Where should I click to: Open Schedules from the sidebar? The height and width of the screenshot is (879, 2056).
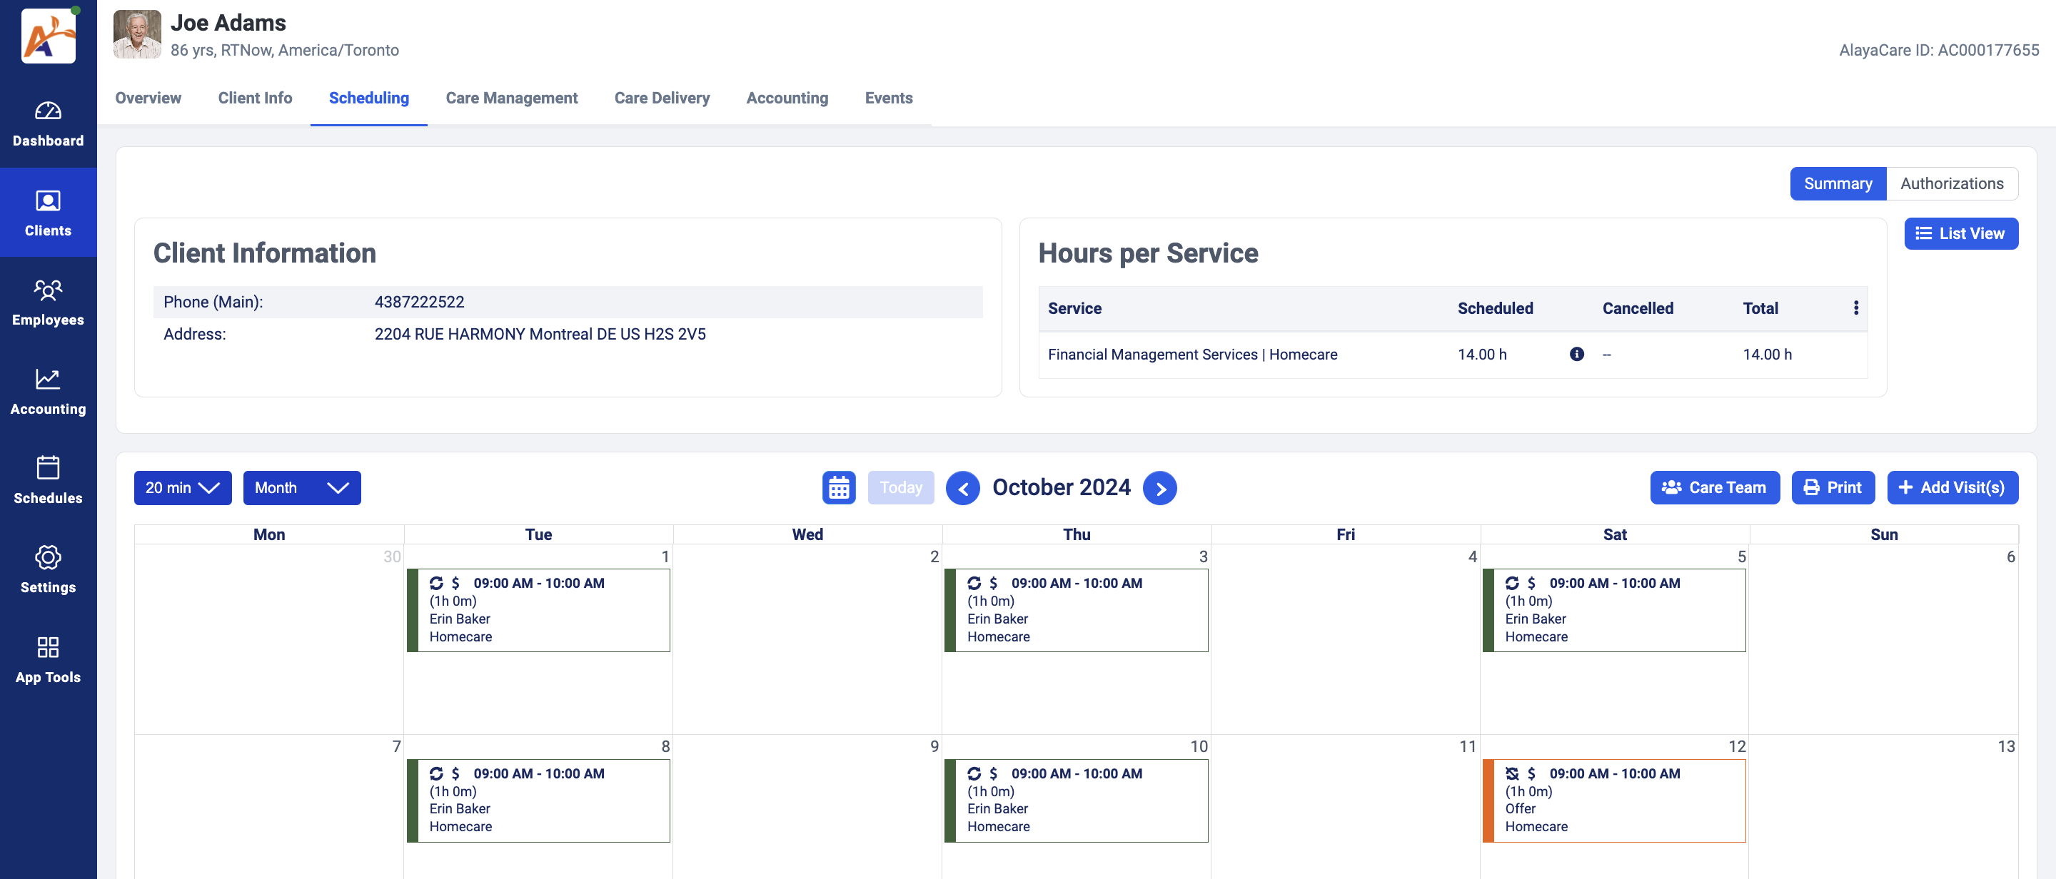coord(48,480)
